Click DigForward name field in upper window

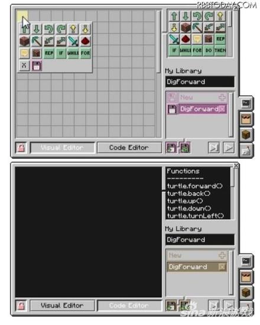200,82
